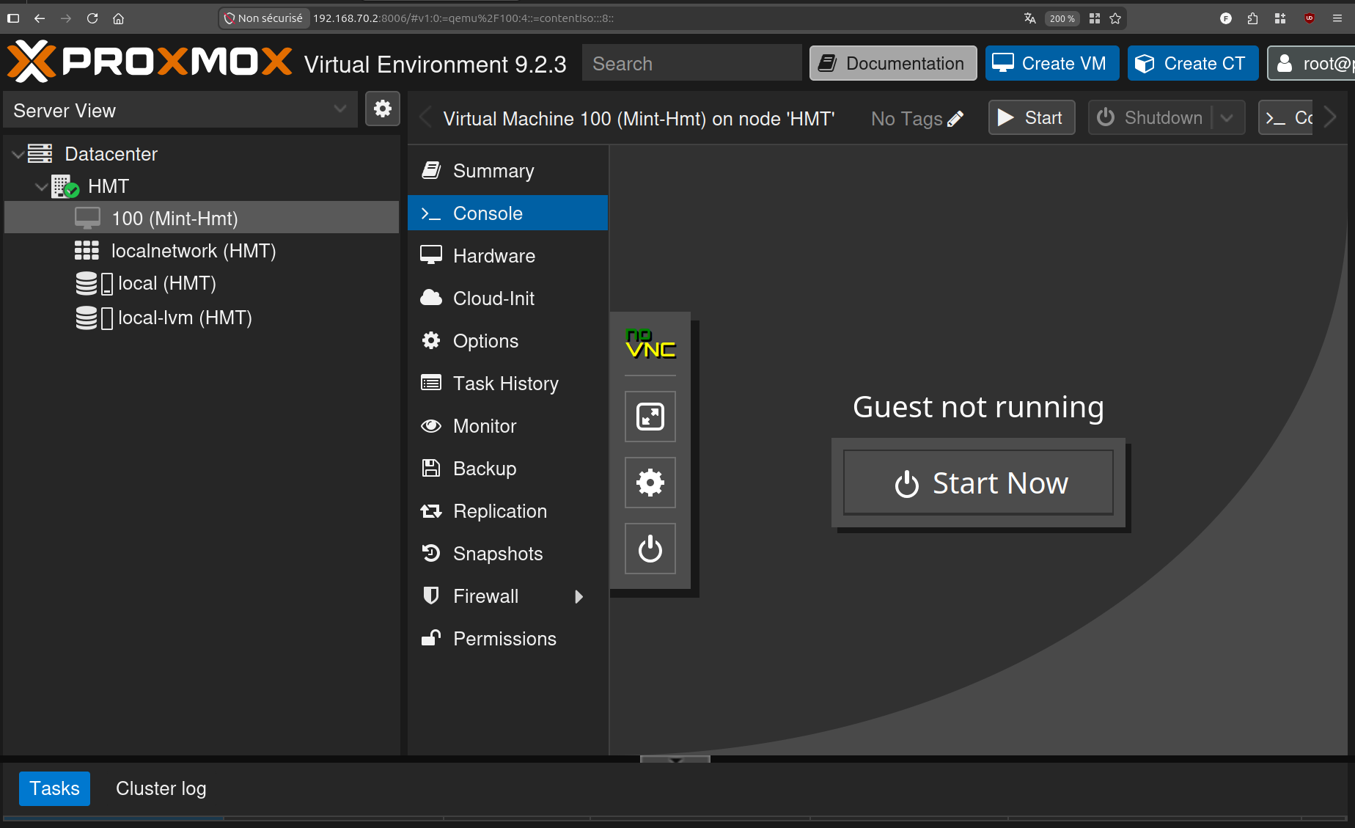Click Create VM
Image resolution: width=1355 pixels, height=828 pixels.
pos(1051,63)
